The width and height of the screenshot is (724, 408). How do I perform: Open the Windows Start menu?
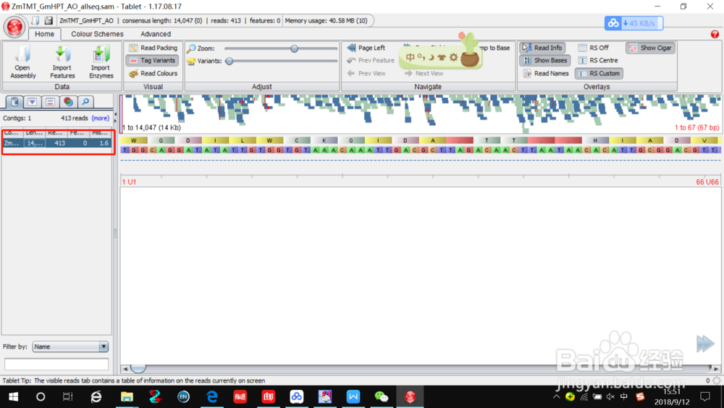click(x=13, y=397)
